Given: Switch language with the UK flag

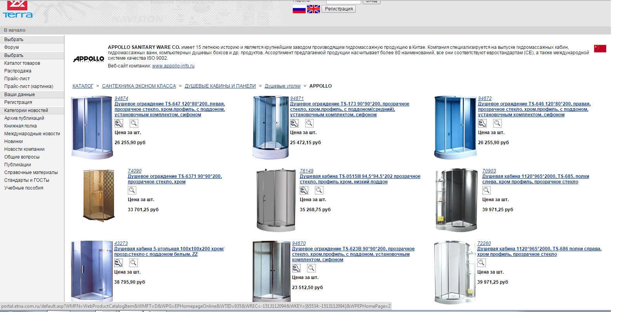Looking at the screenshot, I should click(x=313, y=9).
